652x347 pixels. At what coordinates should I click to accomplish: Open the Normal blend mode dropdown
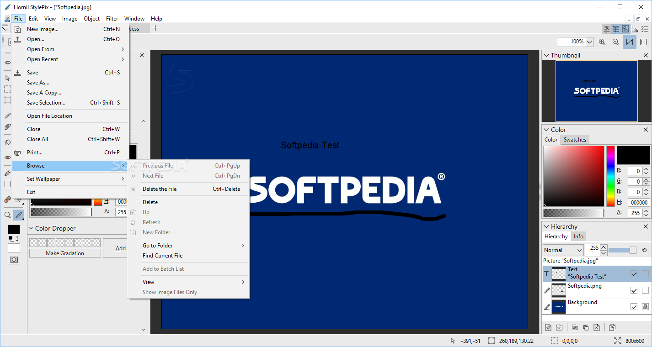point(563,250)
